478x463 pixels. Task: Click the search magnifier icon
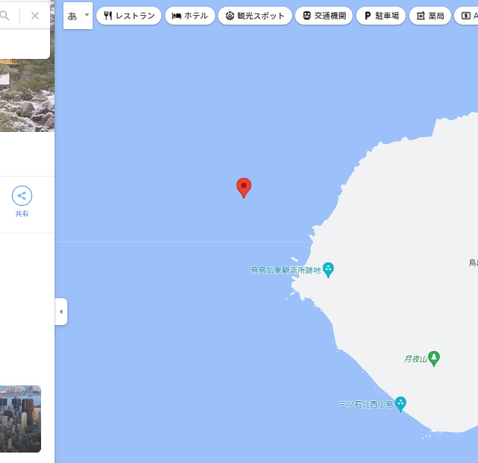(4, 15)
